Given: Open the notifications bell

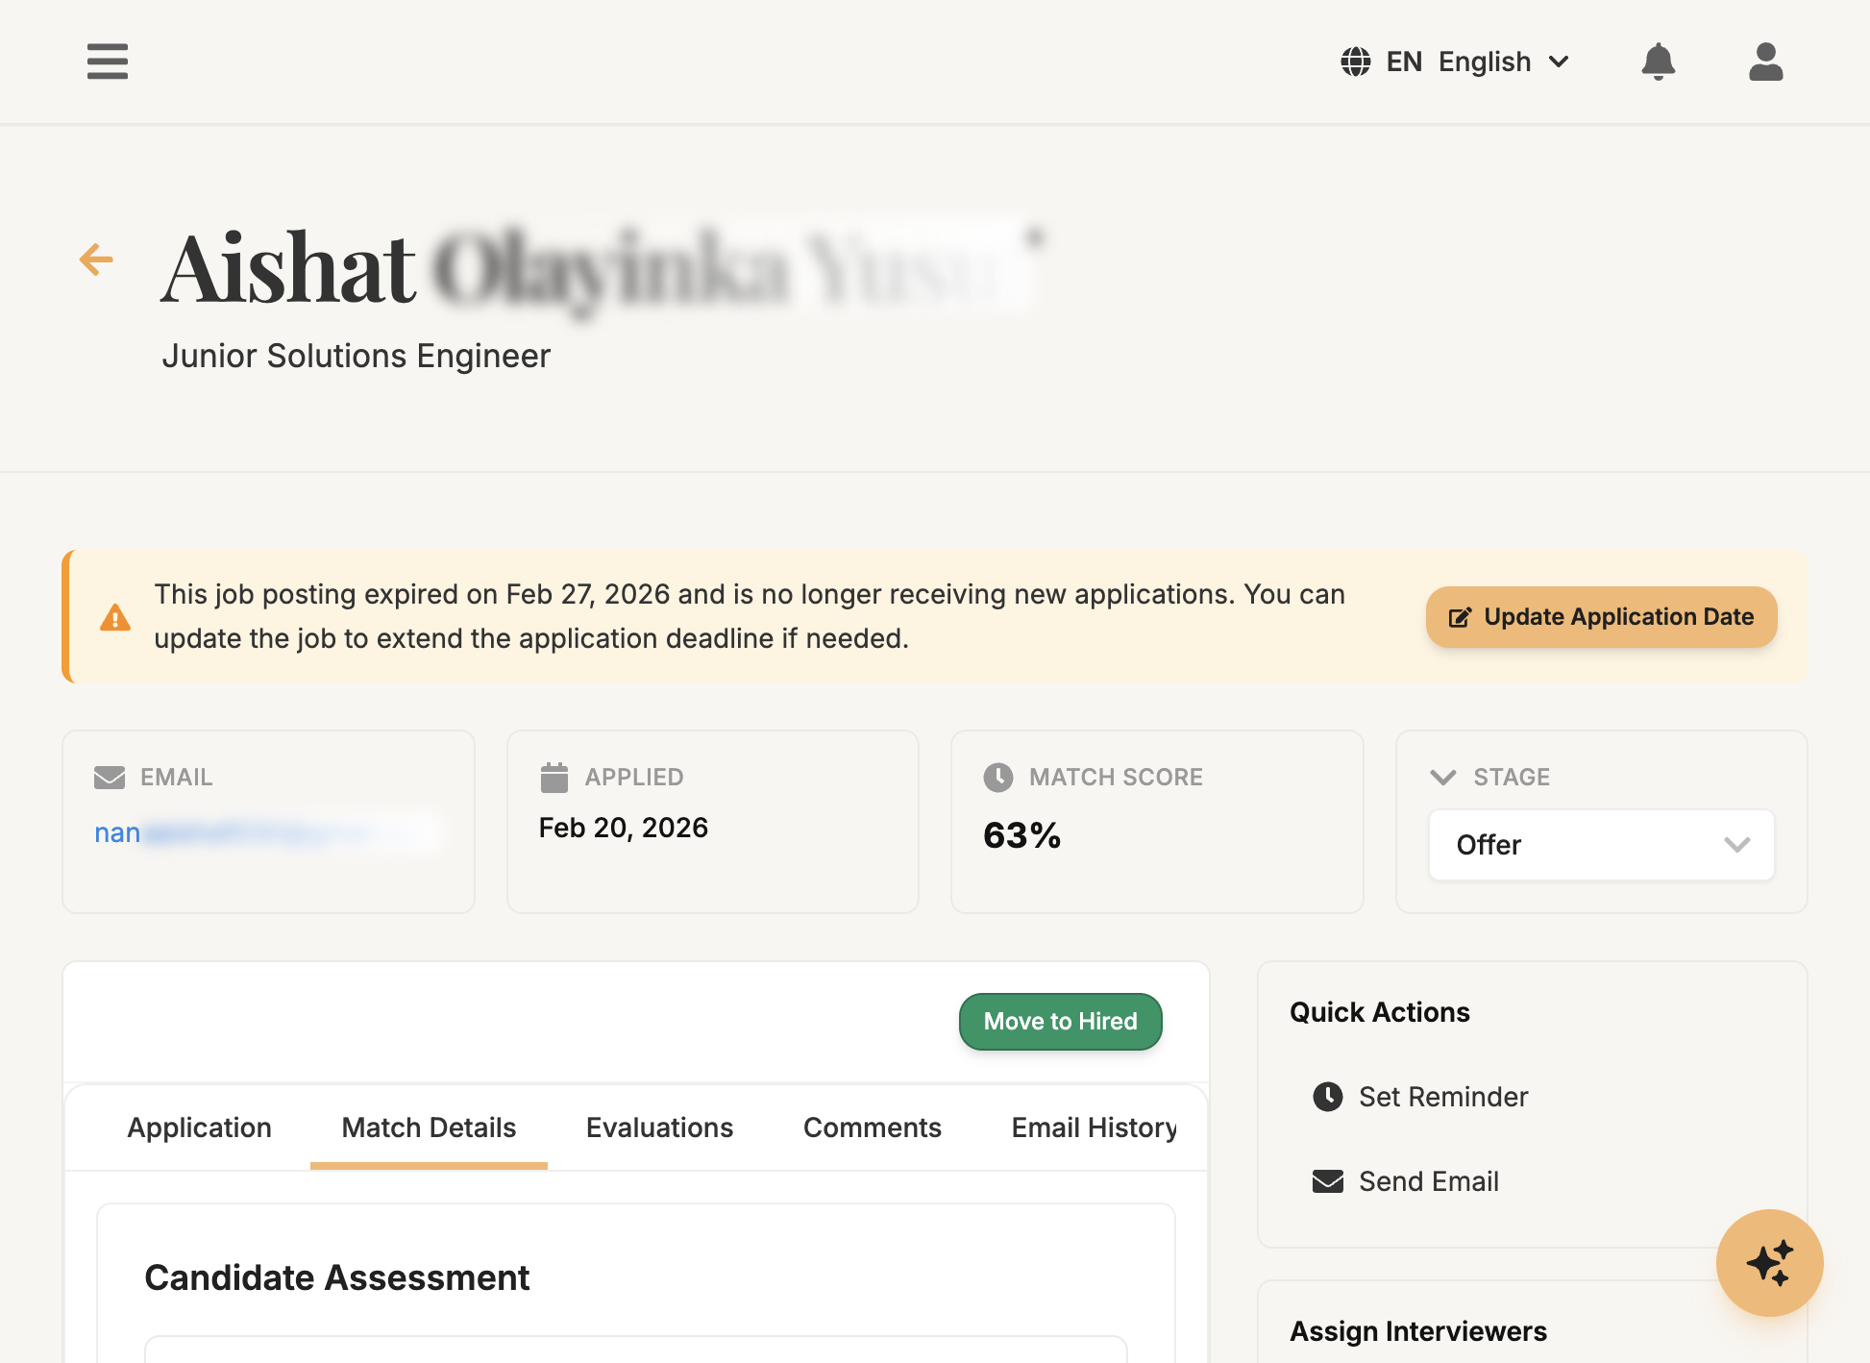Looking at the screenshot, I should tap(1658, 62).
